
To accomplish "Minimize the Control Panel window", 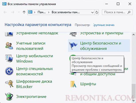I will 106,4.
